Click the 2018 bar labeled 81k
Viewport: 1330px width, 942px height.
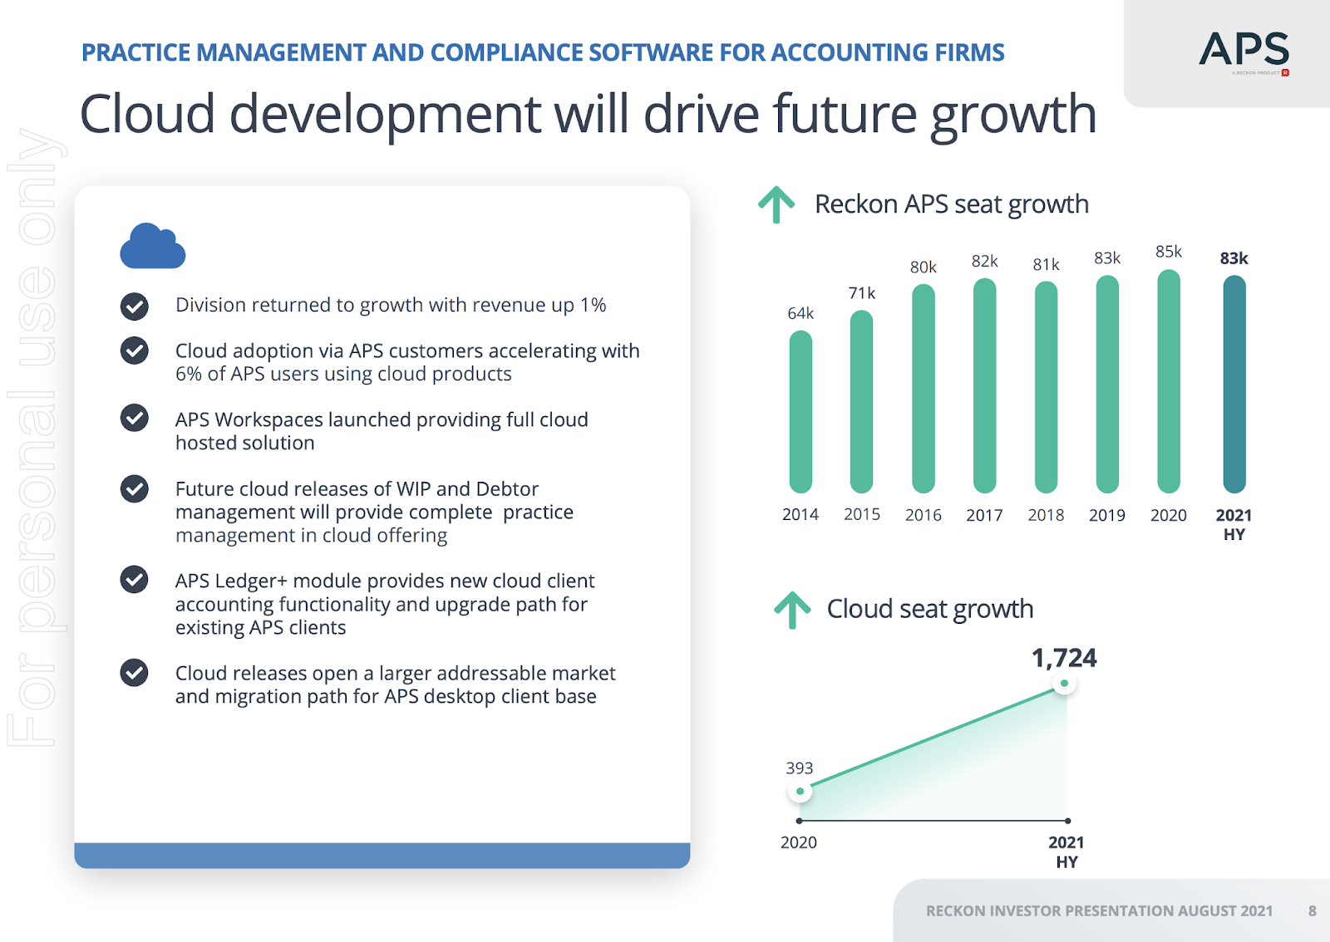[1046, 387]
